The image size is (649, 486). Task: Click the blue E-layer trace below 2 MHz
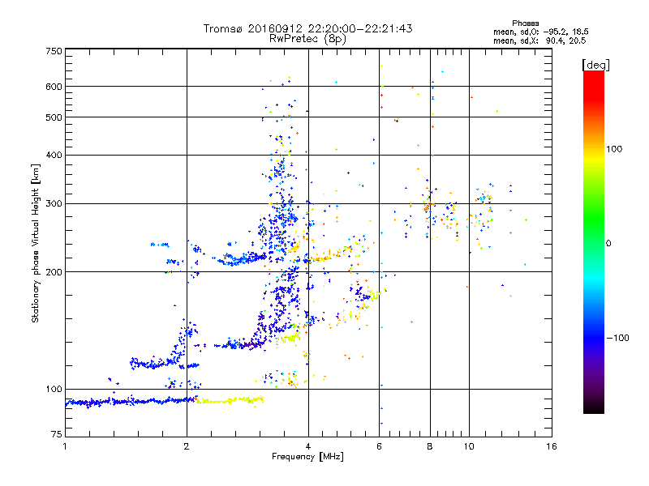tap(131, 401)
